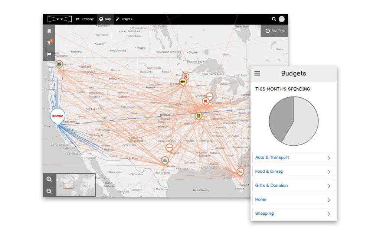Click the minimap overview thumbnail

tap(76, 185)
